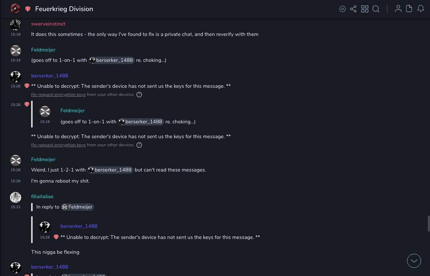
Task: Jump to latest messages with down-chevron button
Action: pyautogui.click(x=414, y=261)
